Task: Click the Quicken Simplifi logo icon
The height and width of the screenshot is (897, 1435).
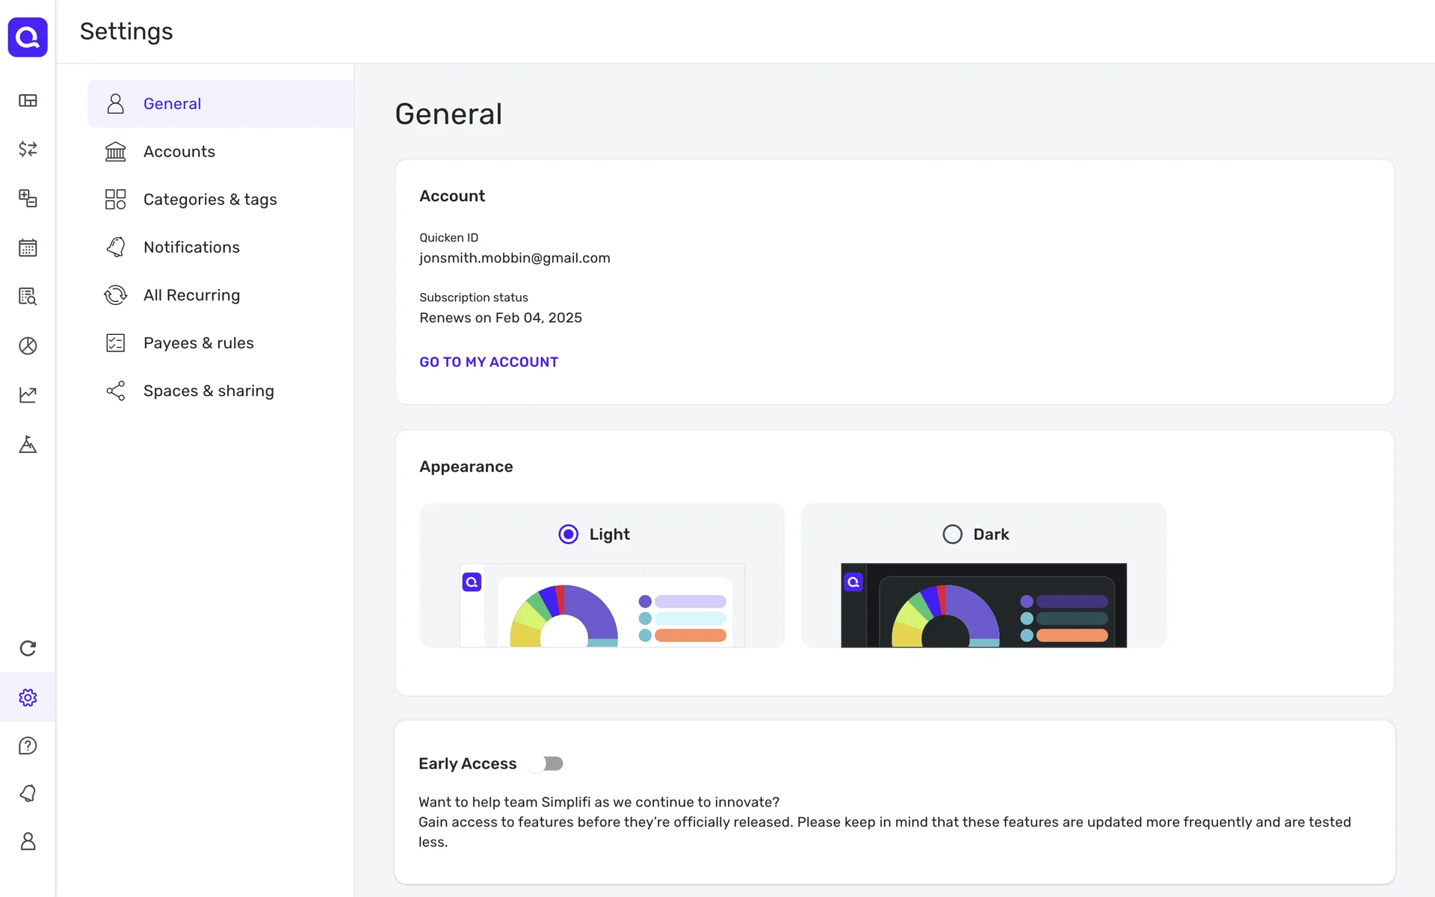Action: pos(28,37)
